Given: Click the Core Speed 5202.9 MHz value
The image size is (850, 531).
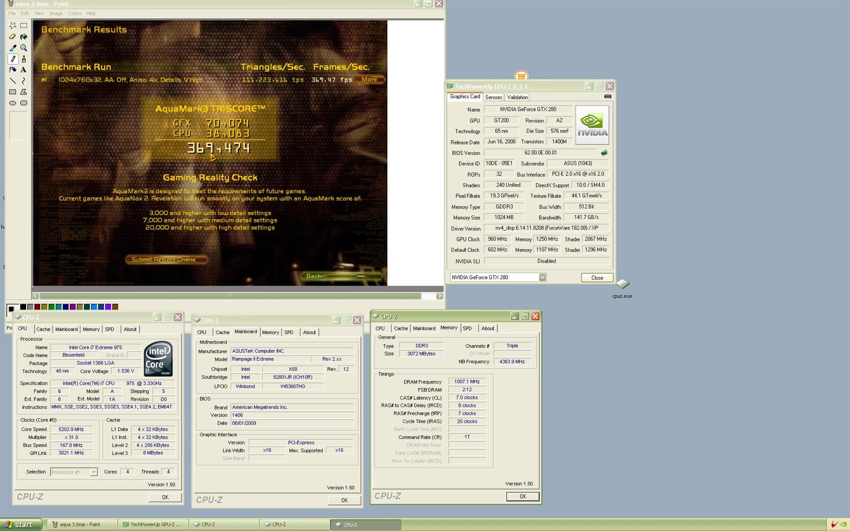Looking at the screenshot, I should [71, 429].
